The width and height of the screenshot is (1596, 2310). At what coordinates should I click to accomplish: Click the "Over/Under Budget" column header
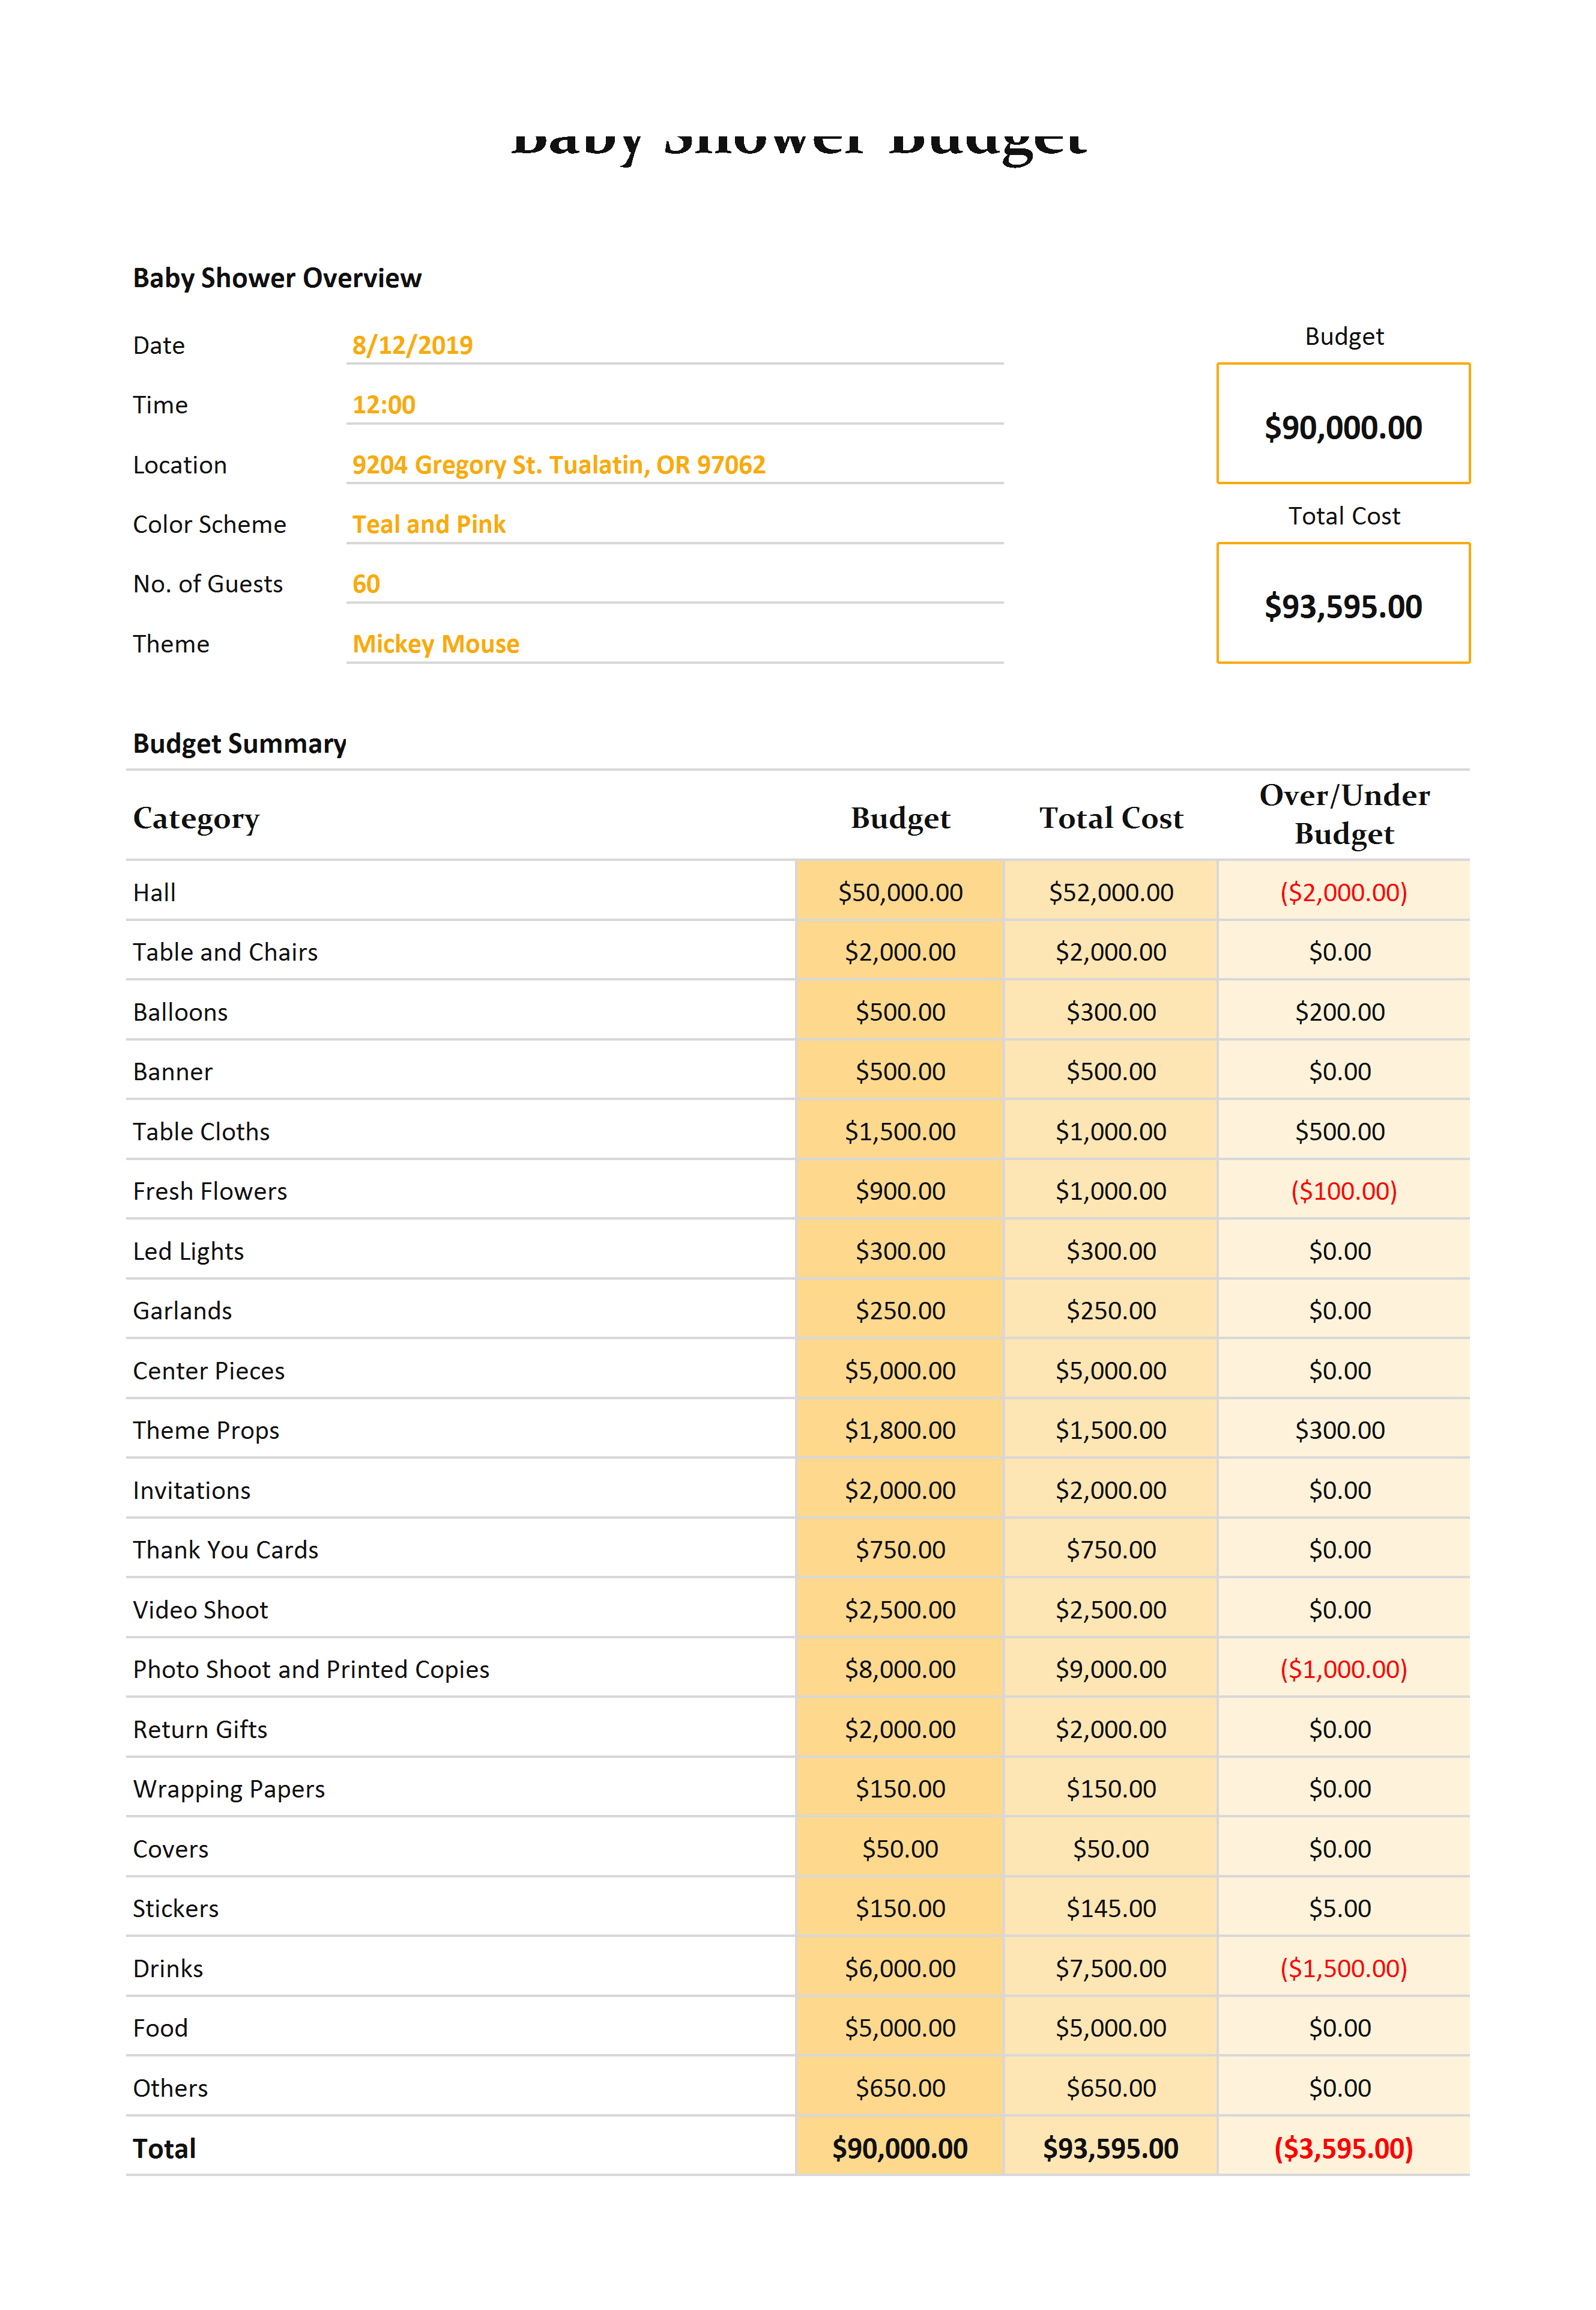point(1344,814)
